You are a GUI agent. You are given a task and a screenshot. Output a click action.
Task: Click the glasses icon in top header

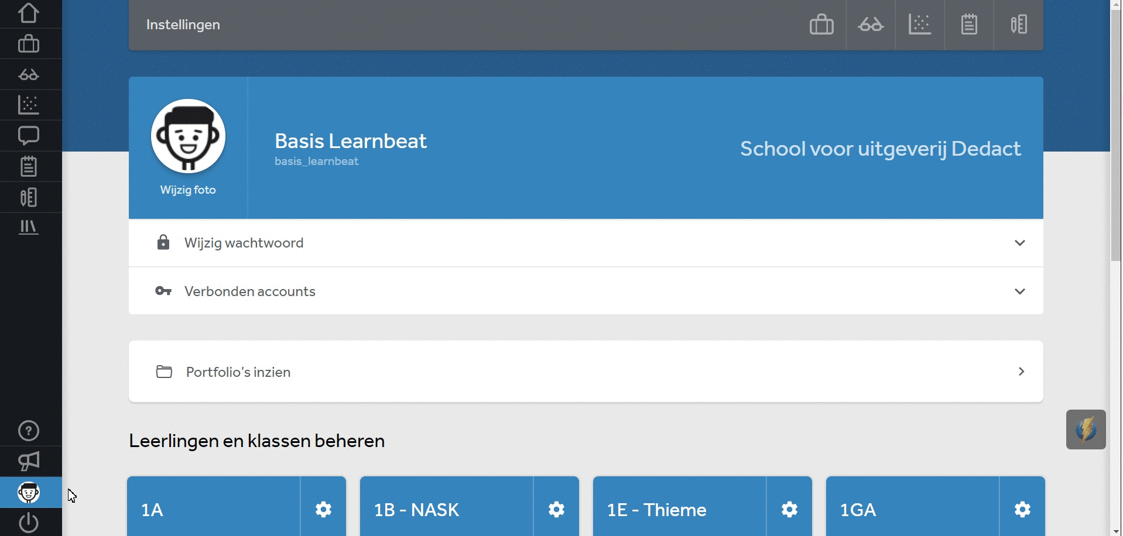tap(871, 25)
